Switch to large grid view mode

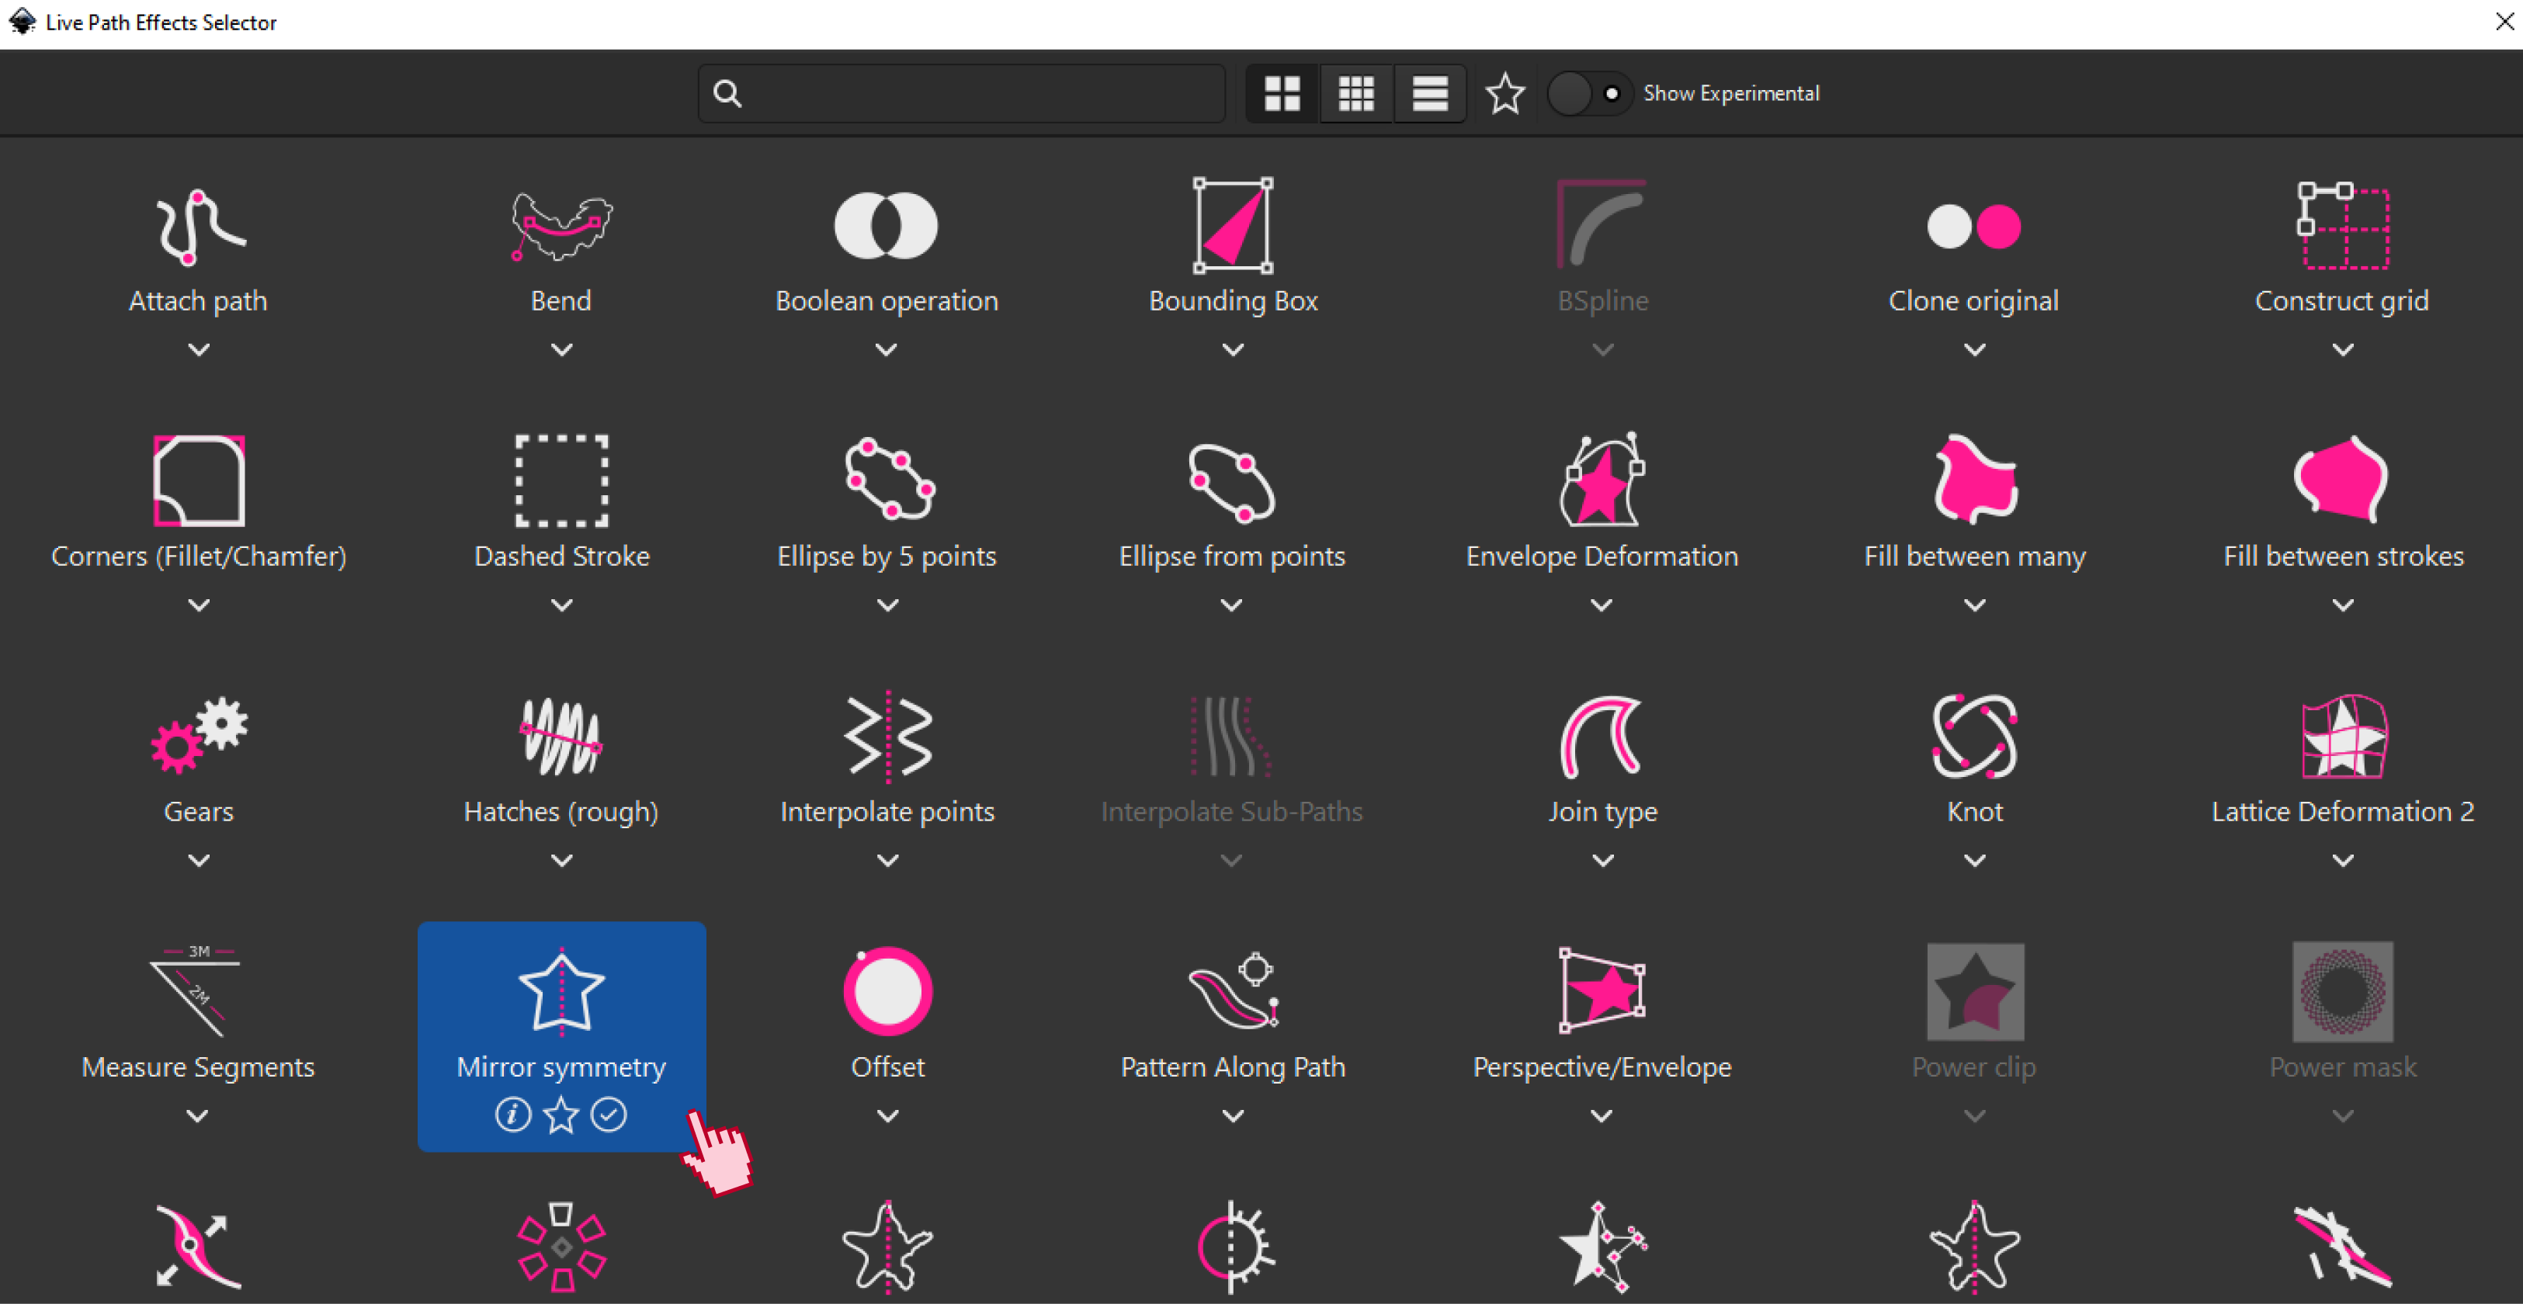(x=1282, y=94)
